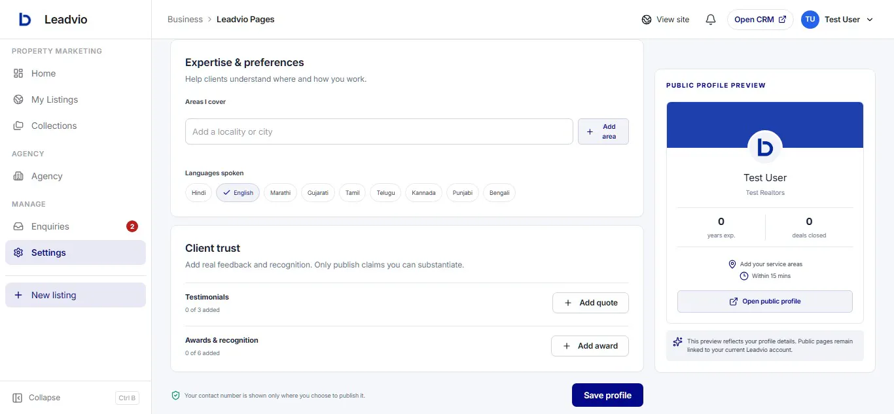Click the sparkle icon in preview note
Image resolution: width=894 pixels, height=414 pixels.
point(677,341)
